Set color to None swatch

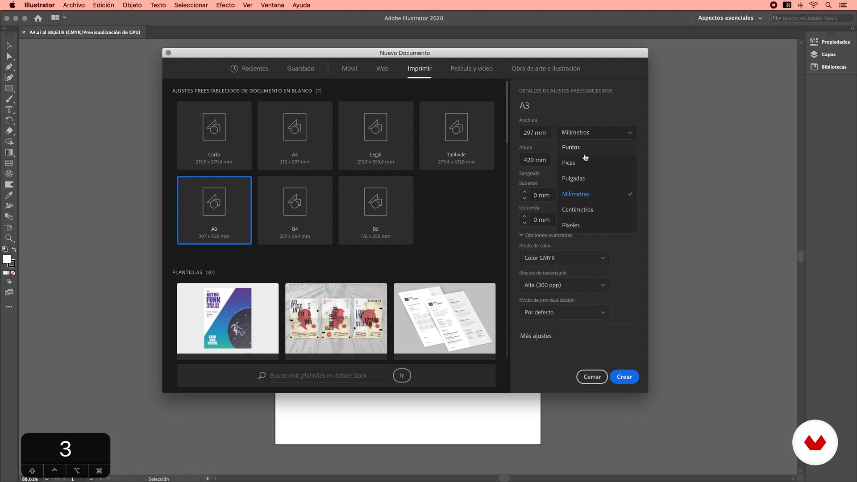click(13, 273)
